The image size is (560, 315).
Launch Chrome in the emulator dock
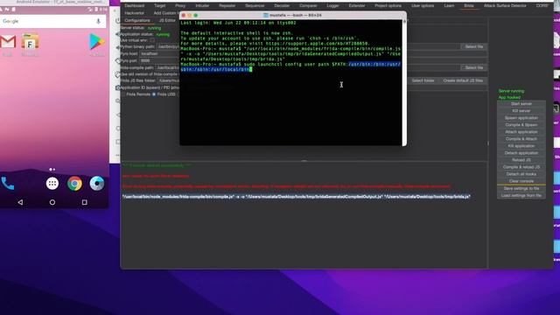pyautogui.click(x=74, y=184)
